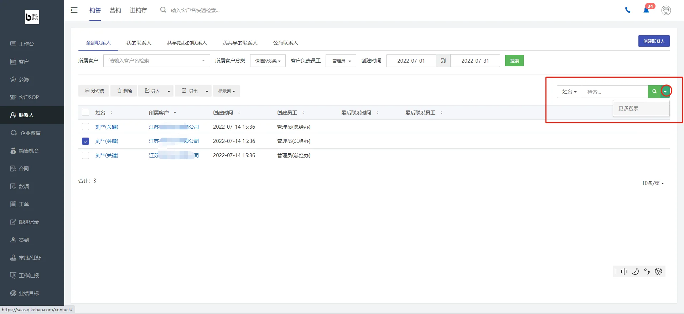Check the third 刘**(关键) row checkbox
The image size is (684, 314).
85,155
